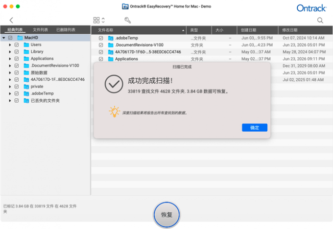Uncheck Applications checkbox in file list
Viewport: 333px width, 229px height.
101,59
